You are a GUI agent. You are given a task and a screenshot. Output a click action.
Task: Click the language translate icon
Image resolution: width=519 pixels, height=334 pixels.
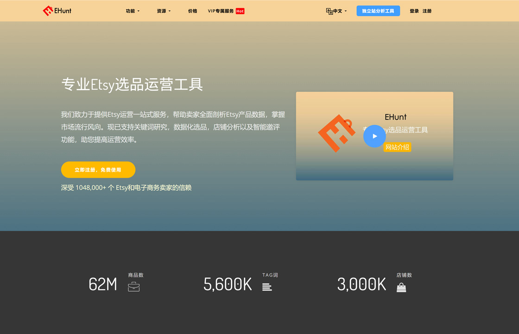[x=329, y=11]
